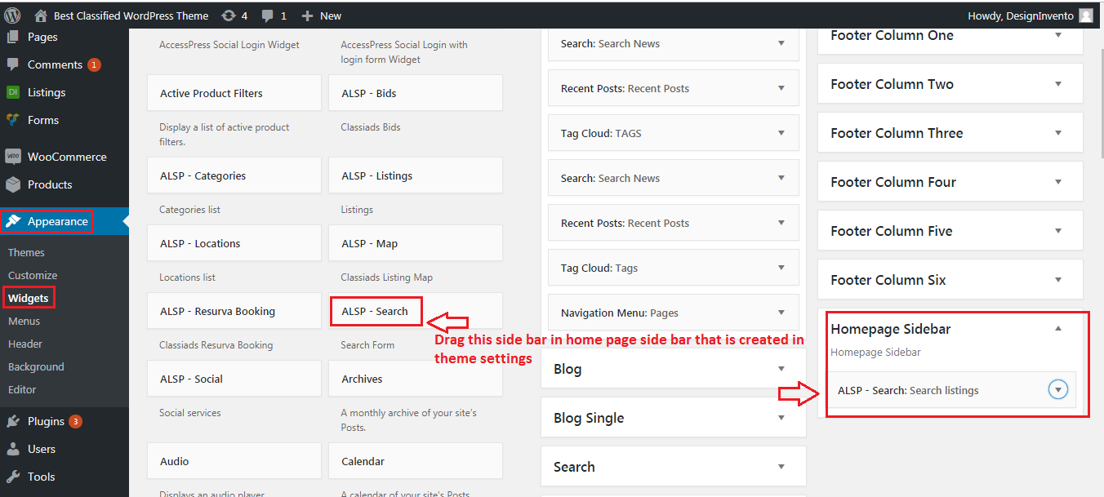This screenshot has width=1104, height=497.
Task: Click the Plugins sidebar icon
Action: [x=12, y=421]
